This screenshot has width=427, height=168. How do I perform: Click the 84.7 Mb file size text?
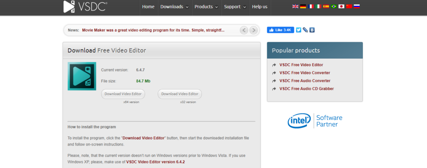tap(143, 81)
